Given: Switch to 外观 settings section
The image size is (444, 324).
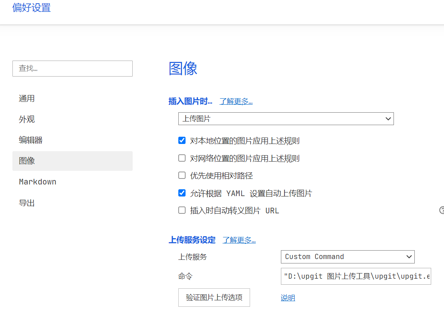Looking at the screenshot, I should point(27,119).
